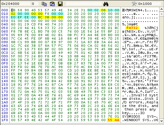Select yellow byte 08 in row 000
The image size is (164, 125).
click(103, 10)
